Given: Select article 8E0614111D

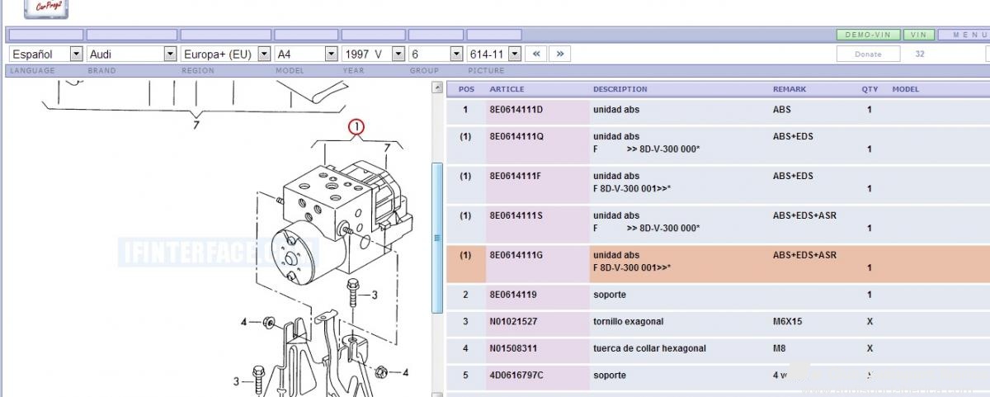Looking at the screenshot, I should (516, 110).
